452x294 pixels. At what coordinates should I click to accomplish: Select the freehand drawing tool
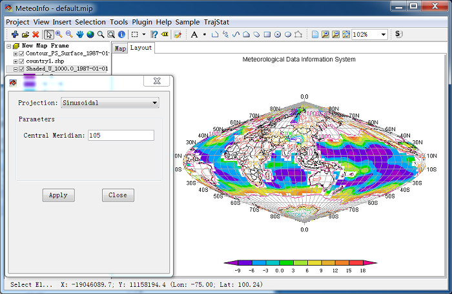click(x=225, y=34)
